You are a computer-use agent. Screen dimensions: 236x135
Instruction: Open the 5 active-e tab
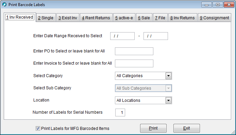pos(124,18)
